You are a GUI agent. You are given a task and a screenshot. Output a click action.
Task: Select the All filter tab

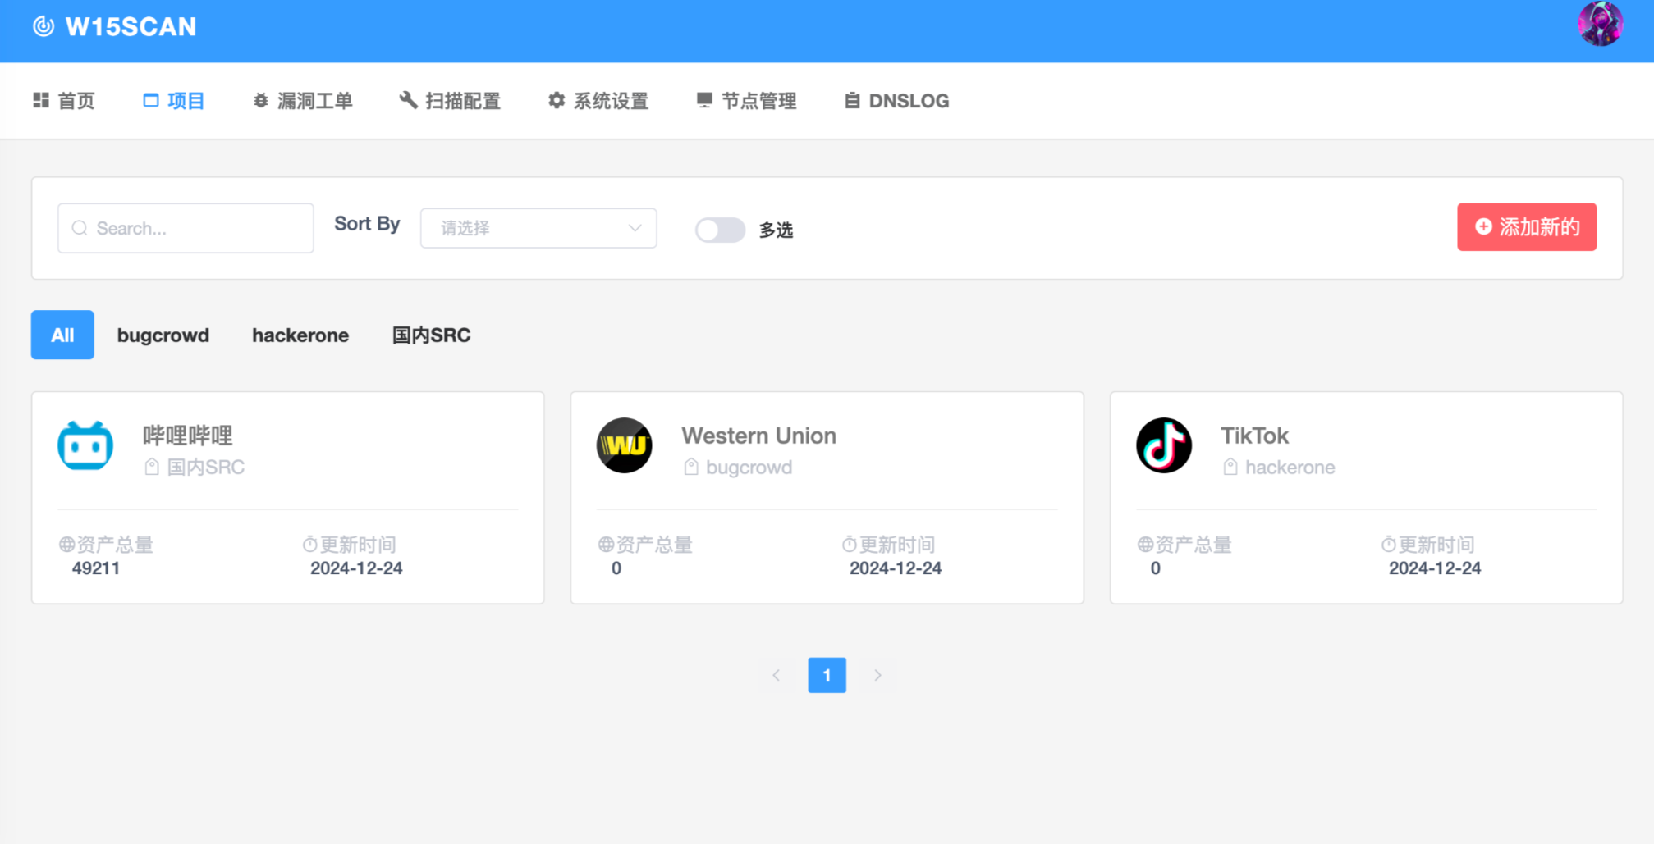(x=62, y=335)
